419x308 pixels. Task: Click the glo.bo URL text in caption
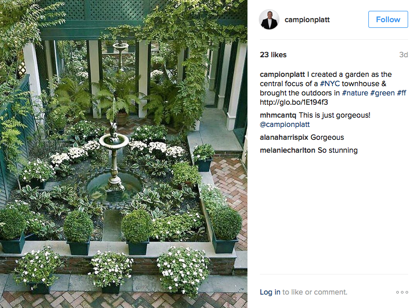click(x=293, y=102)
